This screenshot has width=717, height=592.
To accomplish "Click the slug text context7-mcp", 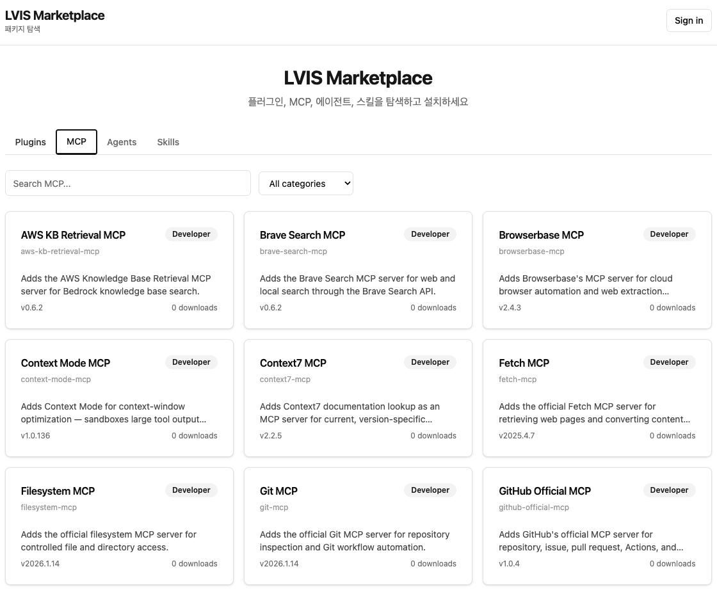I will point(285,380).
